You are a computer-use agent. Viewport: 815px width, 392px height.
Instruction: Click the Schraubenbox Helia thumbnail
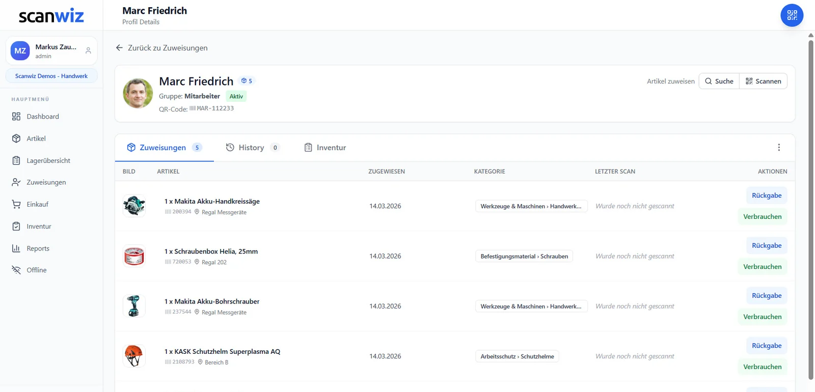134,256
